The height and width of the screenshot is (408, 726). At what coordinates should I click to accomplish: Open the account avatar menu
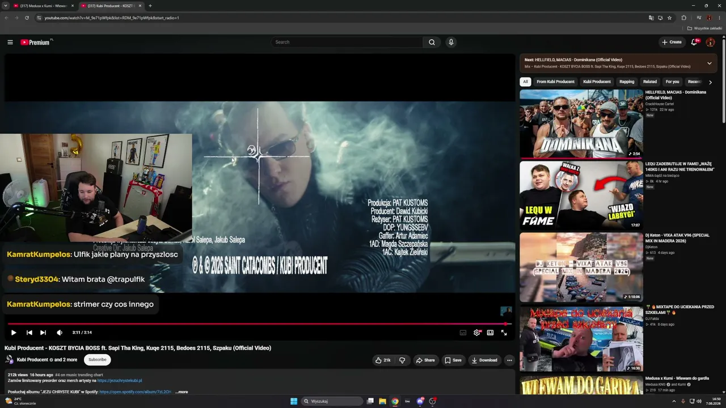click(x=710, y=42)
